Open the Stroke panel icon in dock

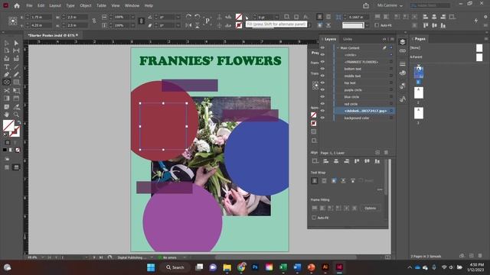click(403, 64)
